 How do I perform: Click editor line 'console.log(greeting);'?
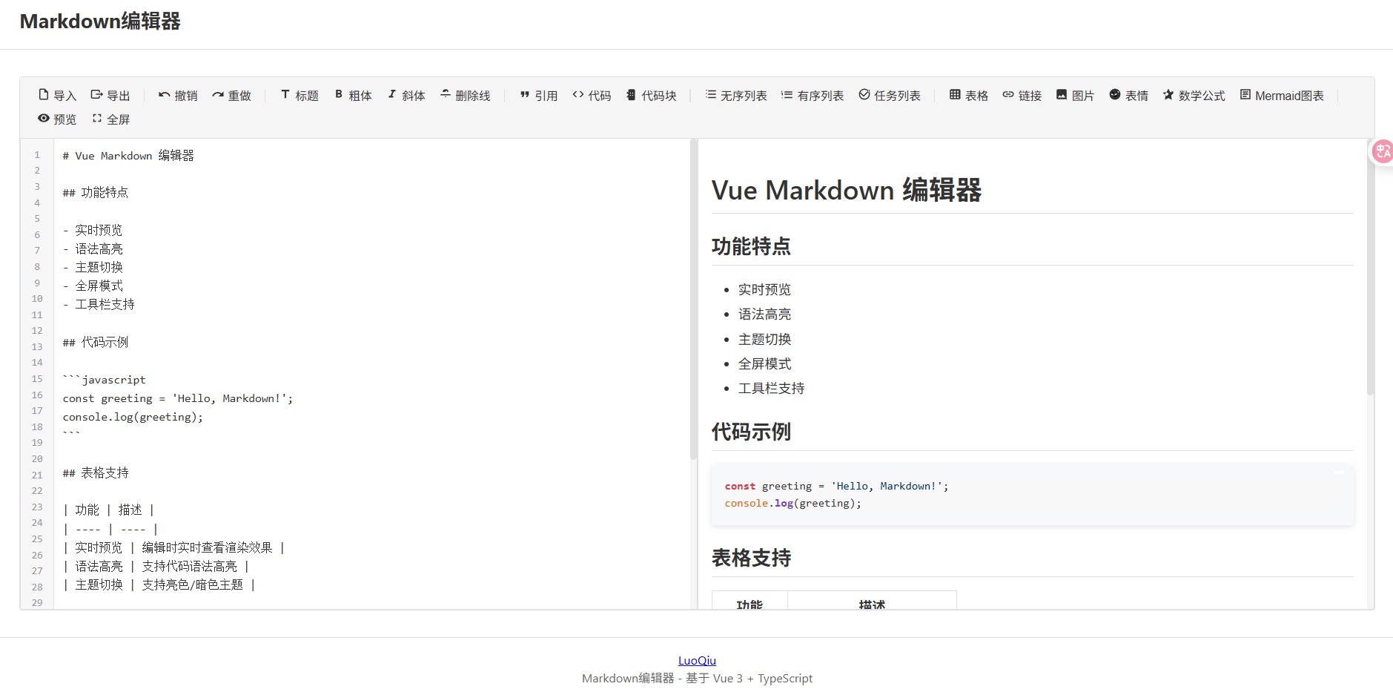(133, 417)
